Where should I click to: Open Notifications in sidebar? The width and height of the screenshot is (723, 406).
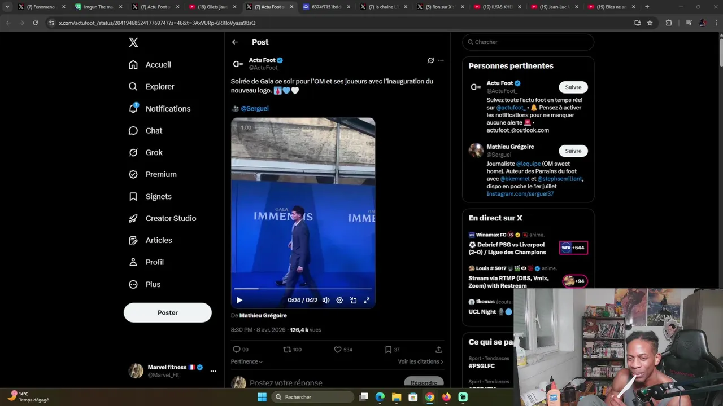159,109
